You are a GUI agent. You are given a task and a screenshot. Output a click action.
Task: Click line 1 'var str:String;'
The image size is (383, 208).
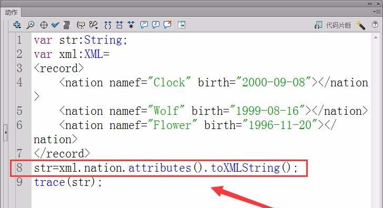click(80, 40)
